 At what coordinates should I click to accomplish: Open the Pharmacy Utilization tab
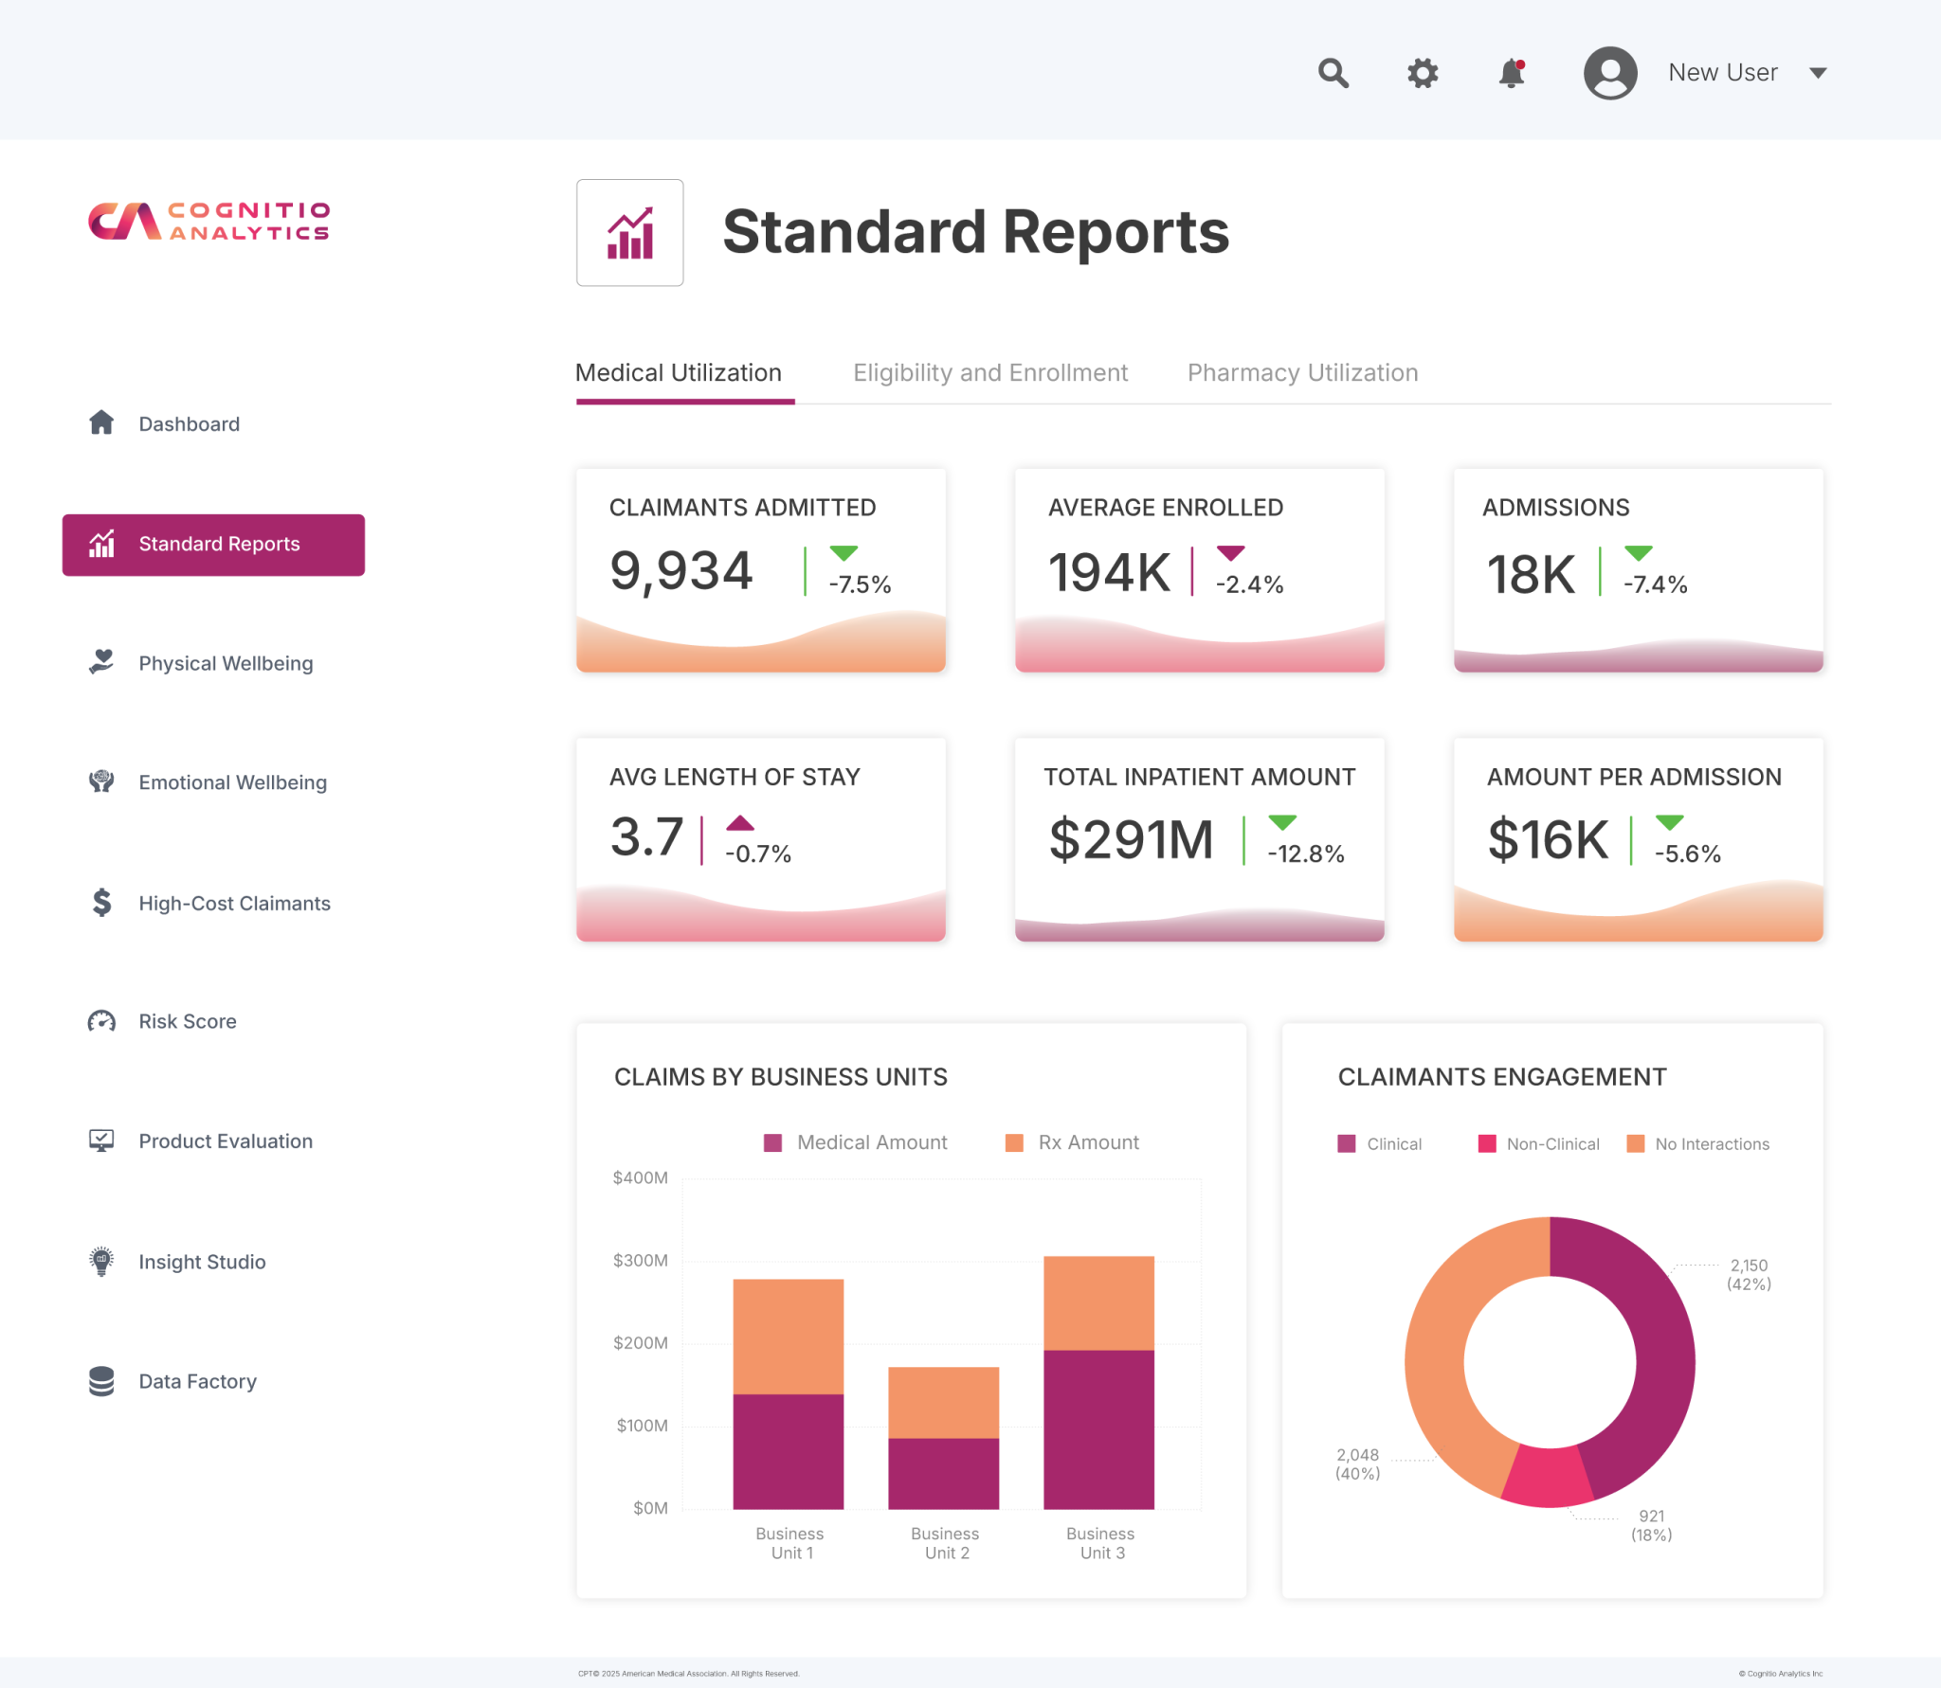point(1302,372)
